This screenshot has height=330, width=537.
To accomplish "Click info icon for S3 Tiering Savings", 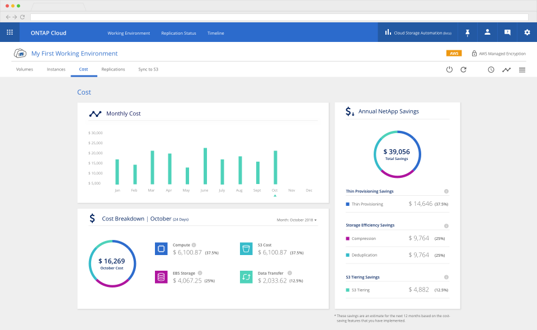I will (446, 277).
